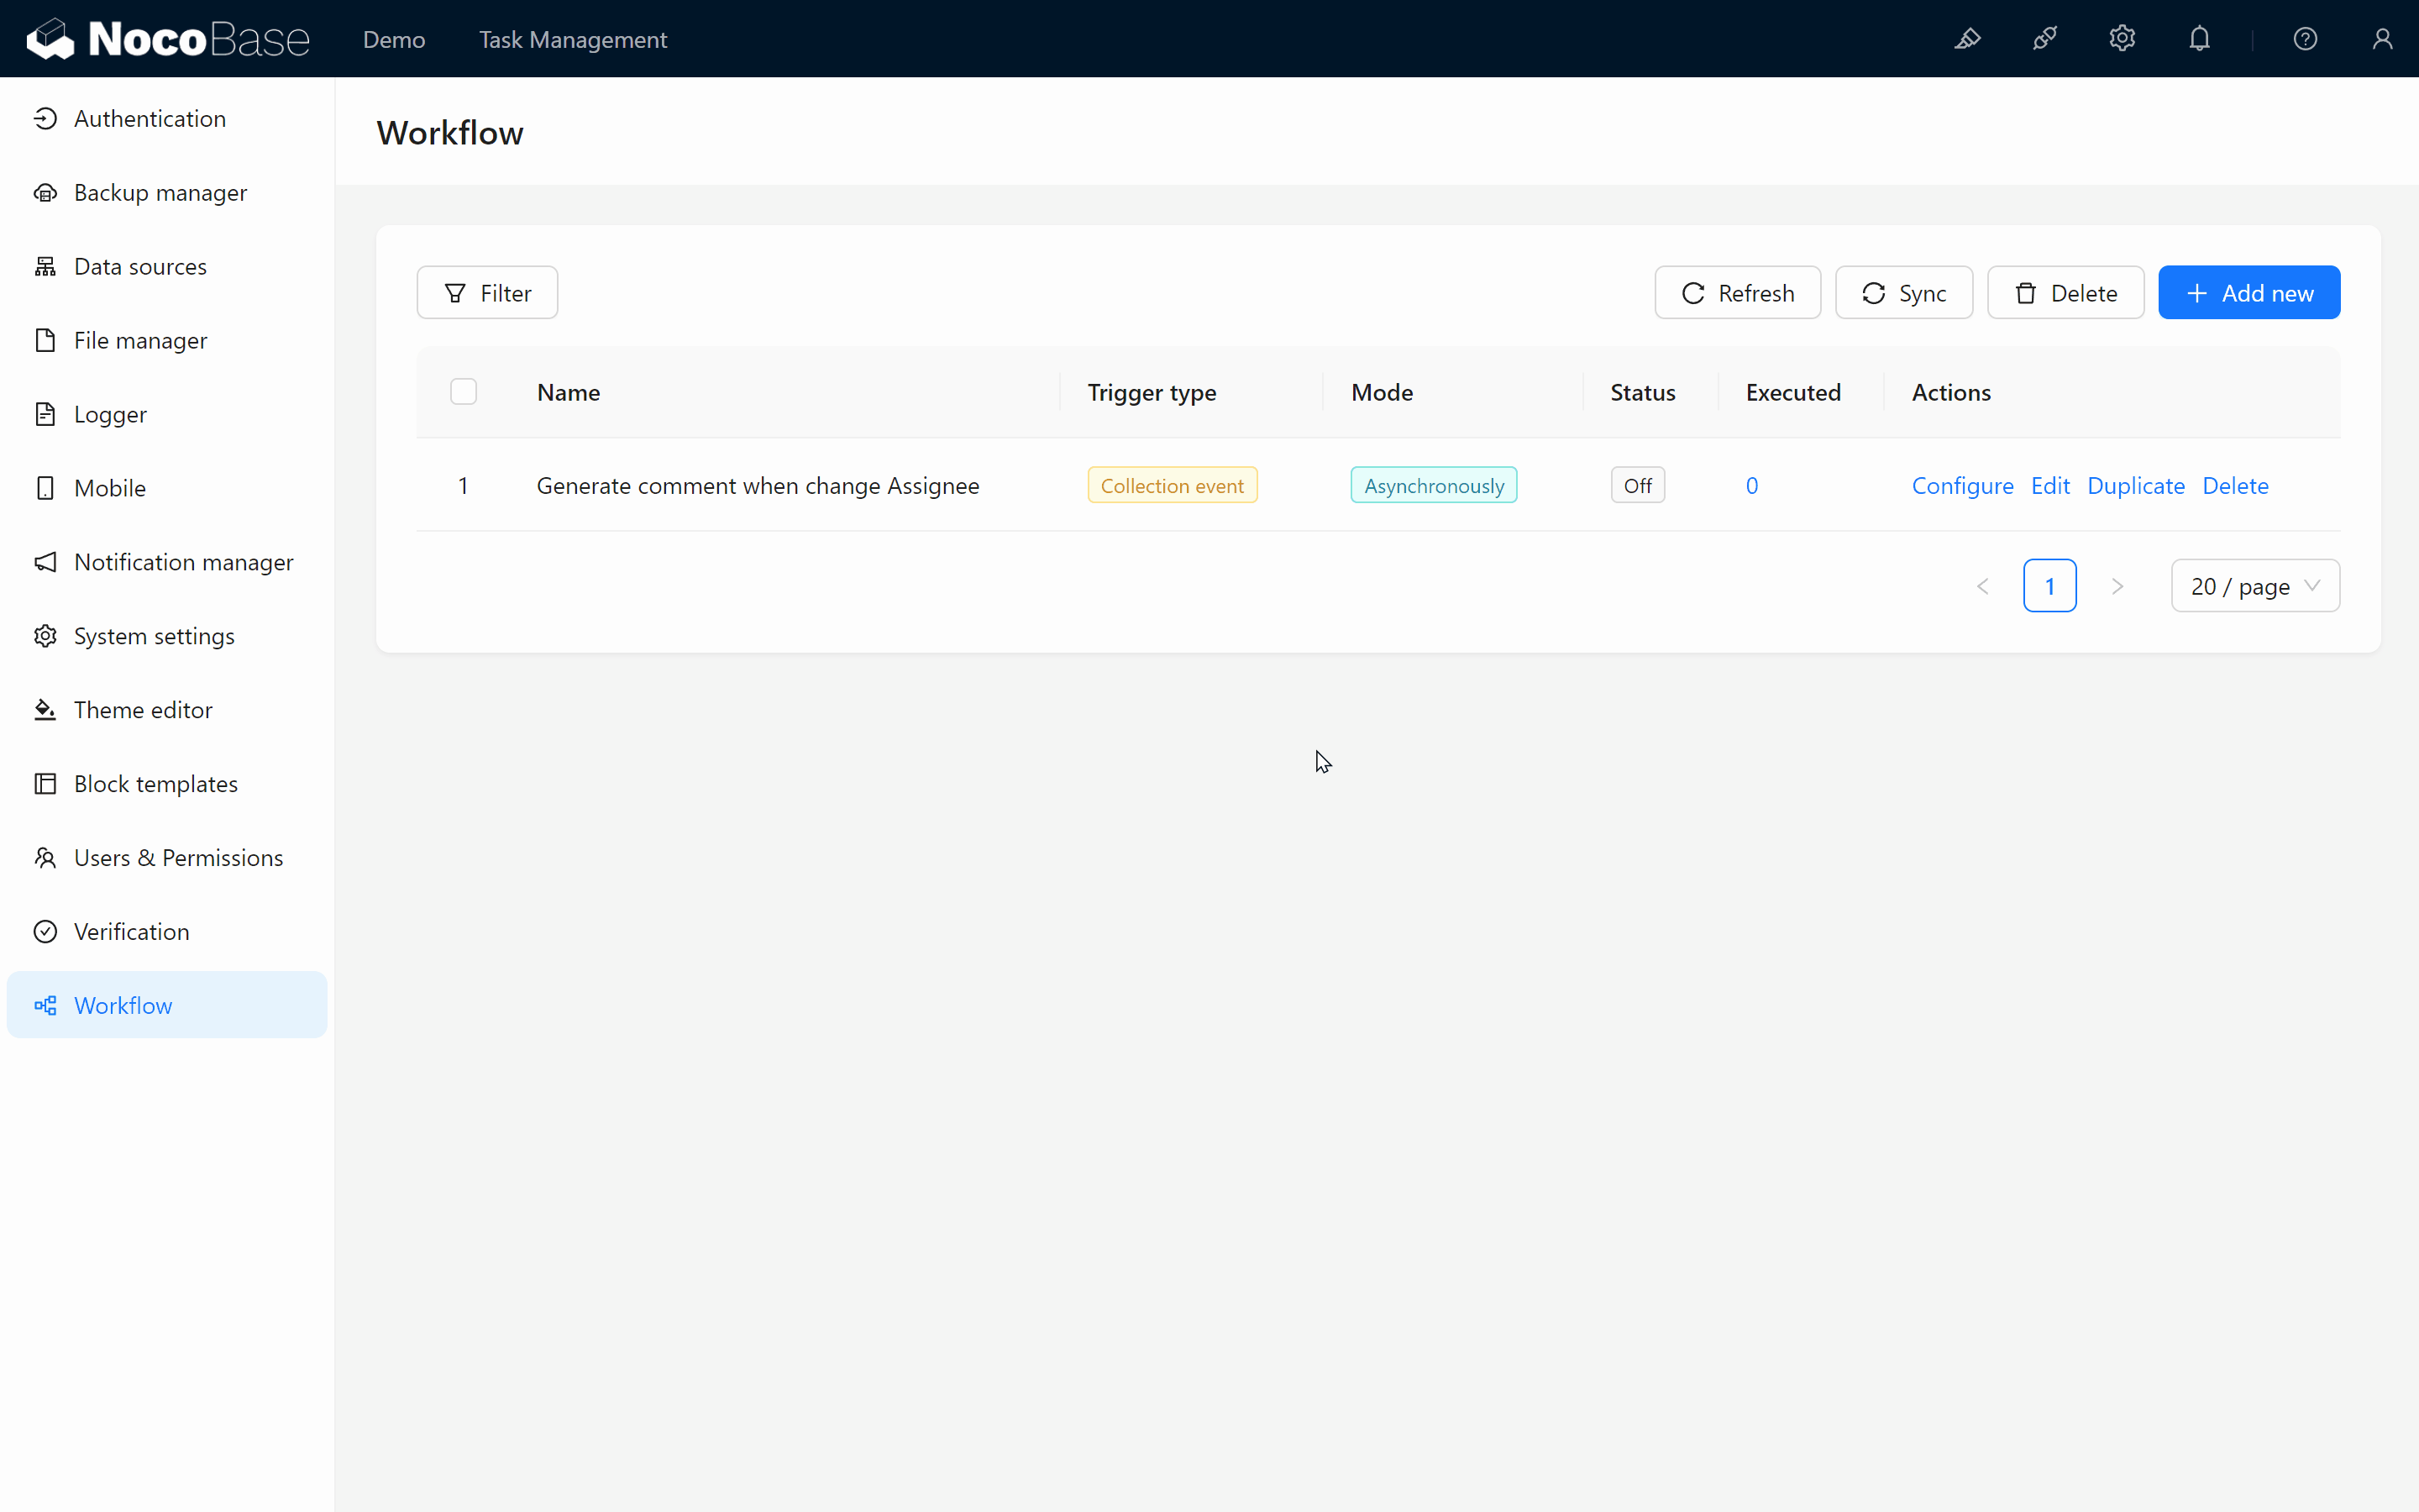
Task: Open Theme editor settings page
Action: coord(143,710)
